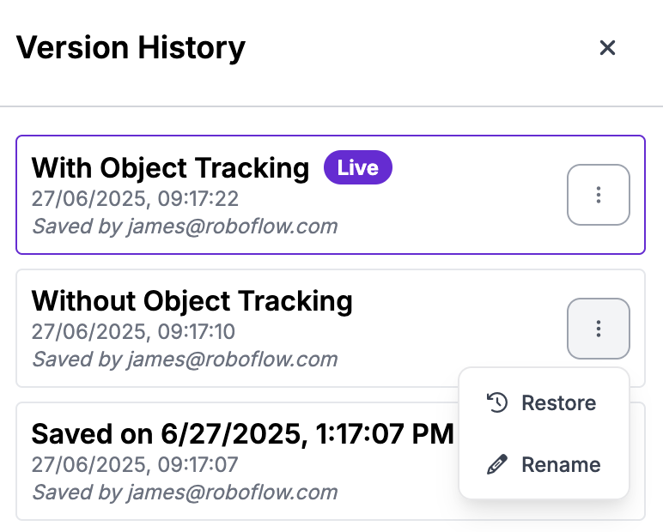Click the Restore clock-arrow icon
The height and width of the screenshot is (532, 663).
497,402
